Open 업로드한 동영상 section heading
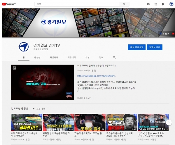This screenshot has width=175, height=145. [x=20, y=108]
